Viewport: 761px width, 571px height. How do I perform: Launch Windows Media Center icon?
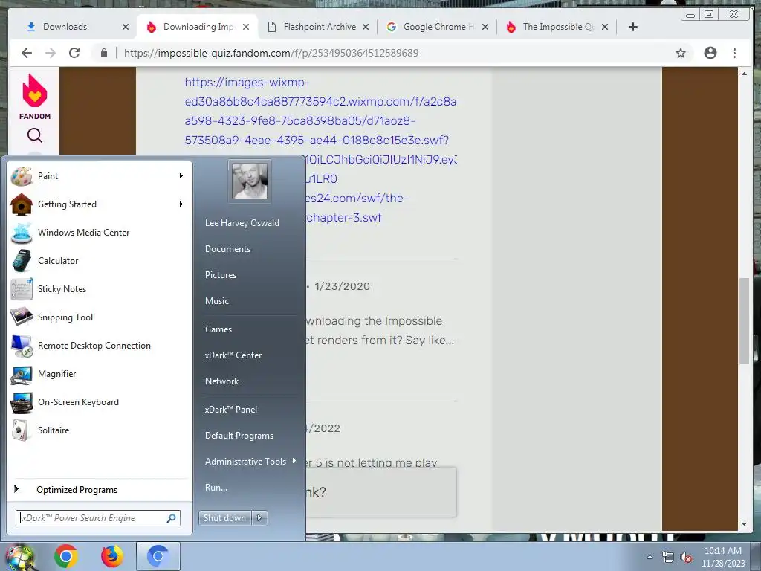(22, 233)
